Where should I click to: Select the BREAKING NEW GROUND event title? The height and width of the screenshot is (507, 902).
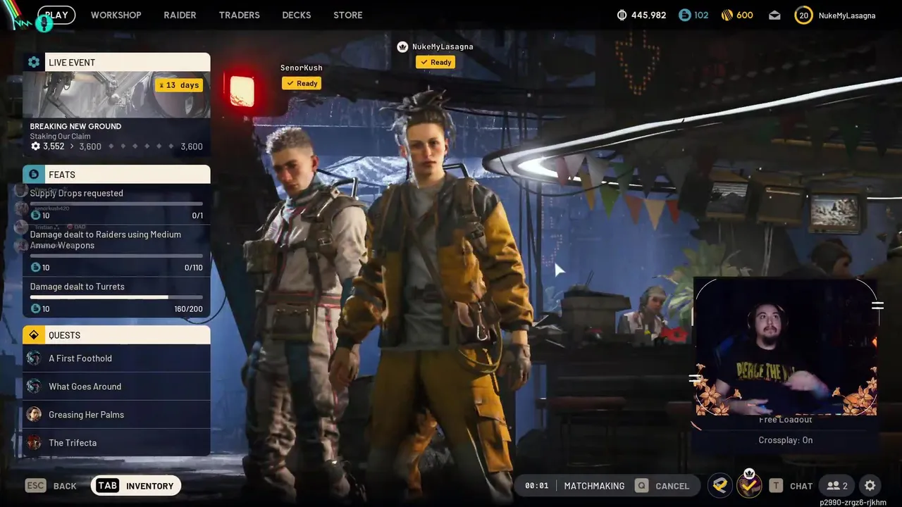tap(75, 126)
